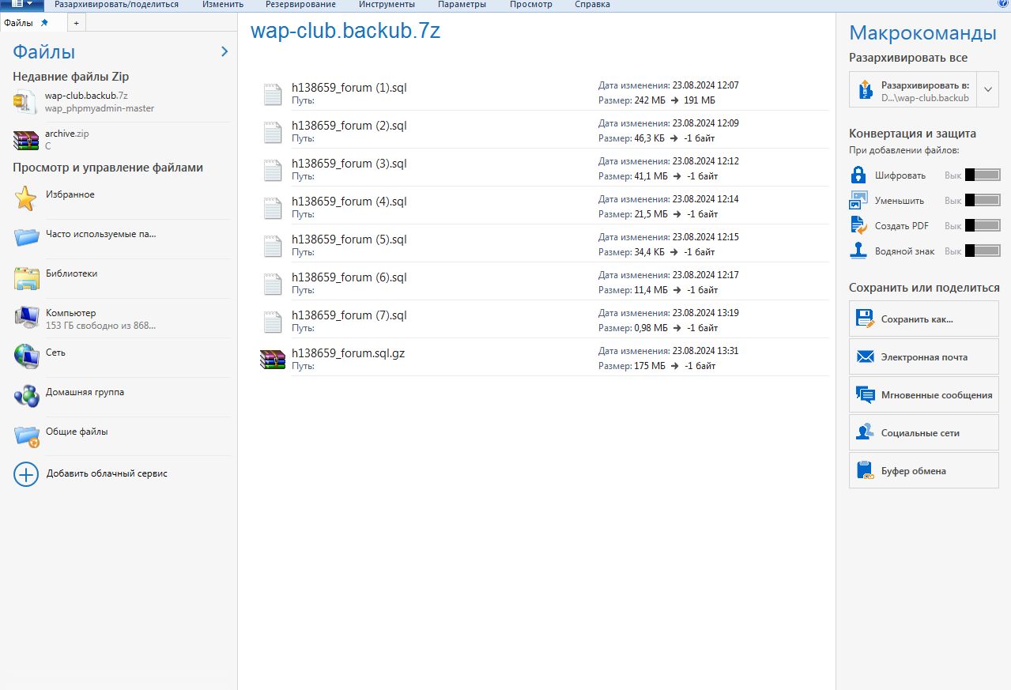Open Домашняя группа icon
Screen dimensions: 1011x690
pos(26,396)
